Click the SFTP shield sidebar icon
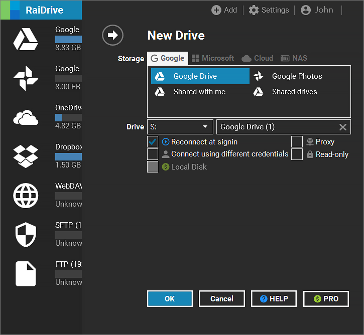The image size is (364, 335). 26,235
